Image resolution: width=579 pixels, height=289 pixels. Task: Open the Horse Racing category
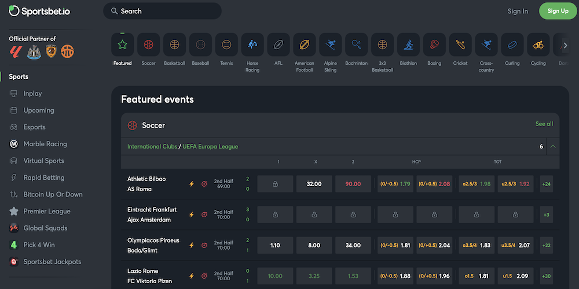(x=252, y=45)
